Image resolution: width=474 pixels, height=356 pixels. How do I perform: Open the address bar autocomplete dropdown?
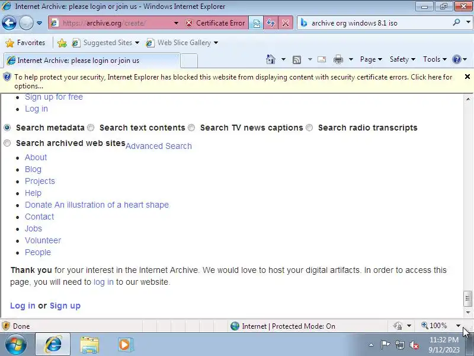[176, 23]
